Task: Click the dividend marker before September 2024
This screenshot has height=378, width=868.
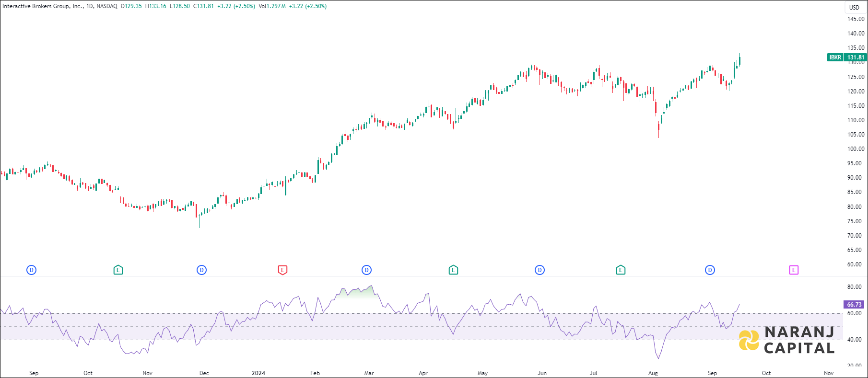Action: [x=710, y=270]
